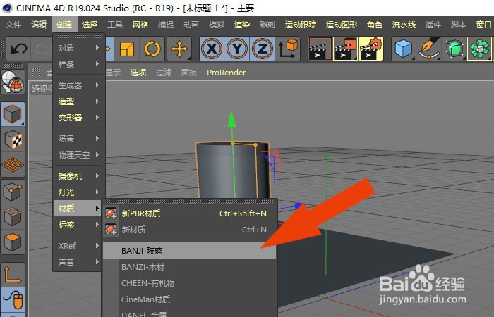Screen dimensions: 494x317
Task: Select the Rotate tool icon
Action: pyautogui.click(x=152, y=49)
